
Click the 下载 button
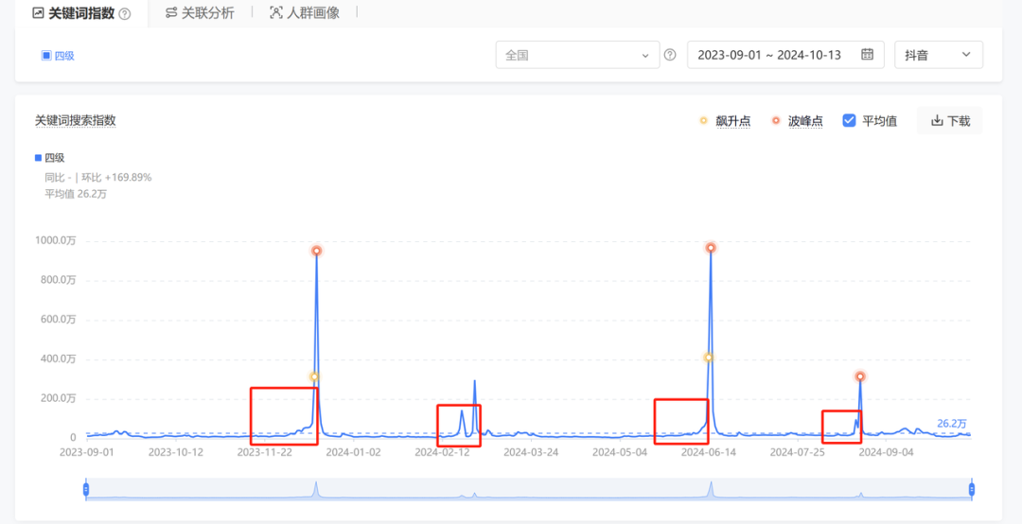[949, 121]
